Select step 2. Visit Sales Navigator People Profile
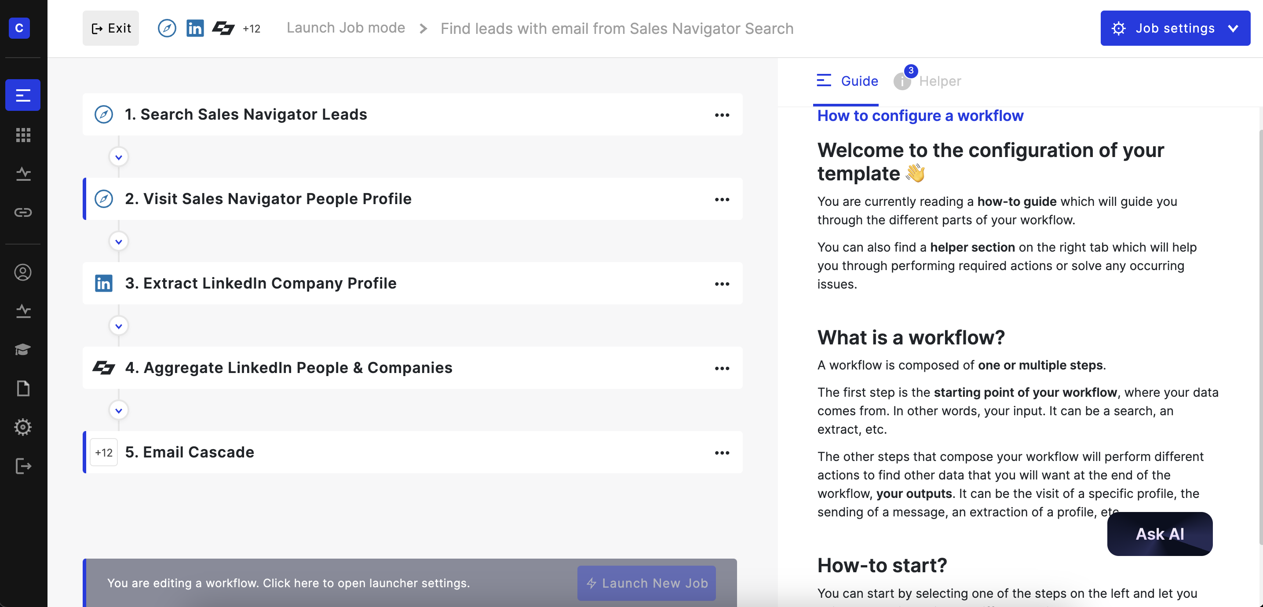The width and height of the screenshot is (1263, 607). [413, 198]
